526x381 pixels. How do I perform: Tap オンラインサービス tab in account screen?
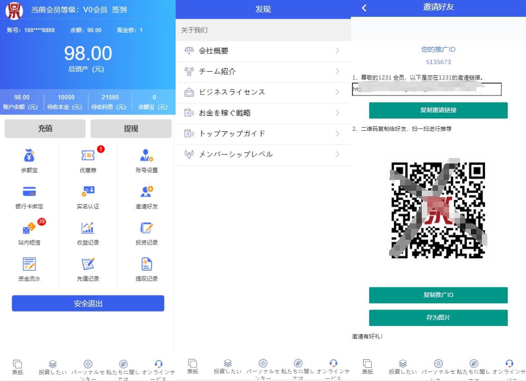click(x=158, y=370)
